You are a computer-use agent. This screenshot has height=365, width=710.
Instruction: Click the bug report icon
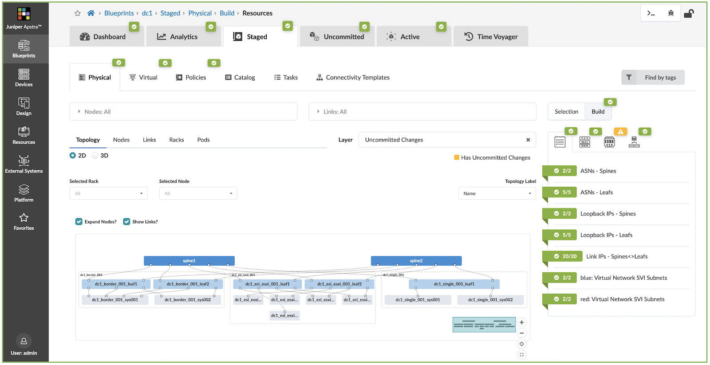(x=671, y=13)
